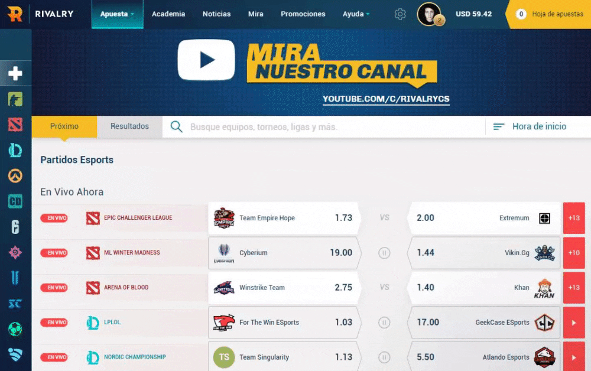Click the Vikin.Gg team logo
The image size is (591, 371).
point(544,253)
